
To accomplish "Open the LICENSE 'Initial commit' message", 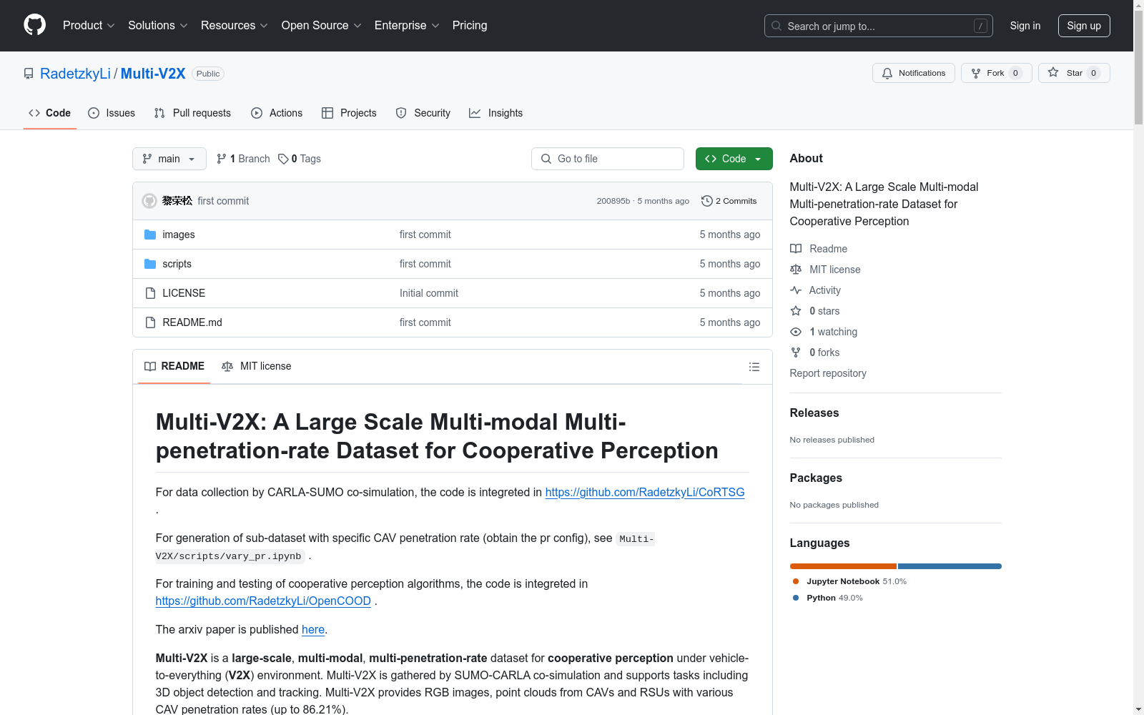I will click(x=429, y=293).
